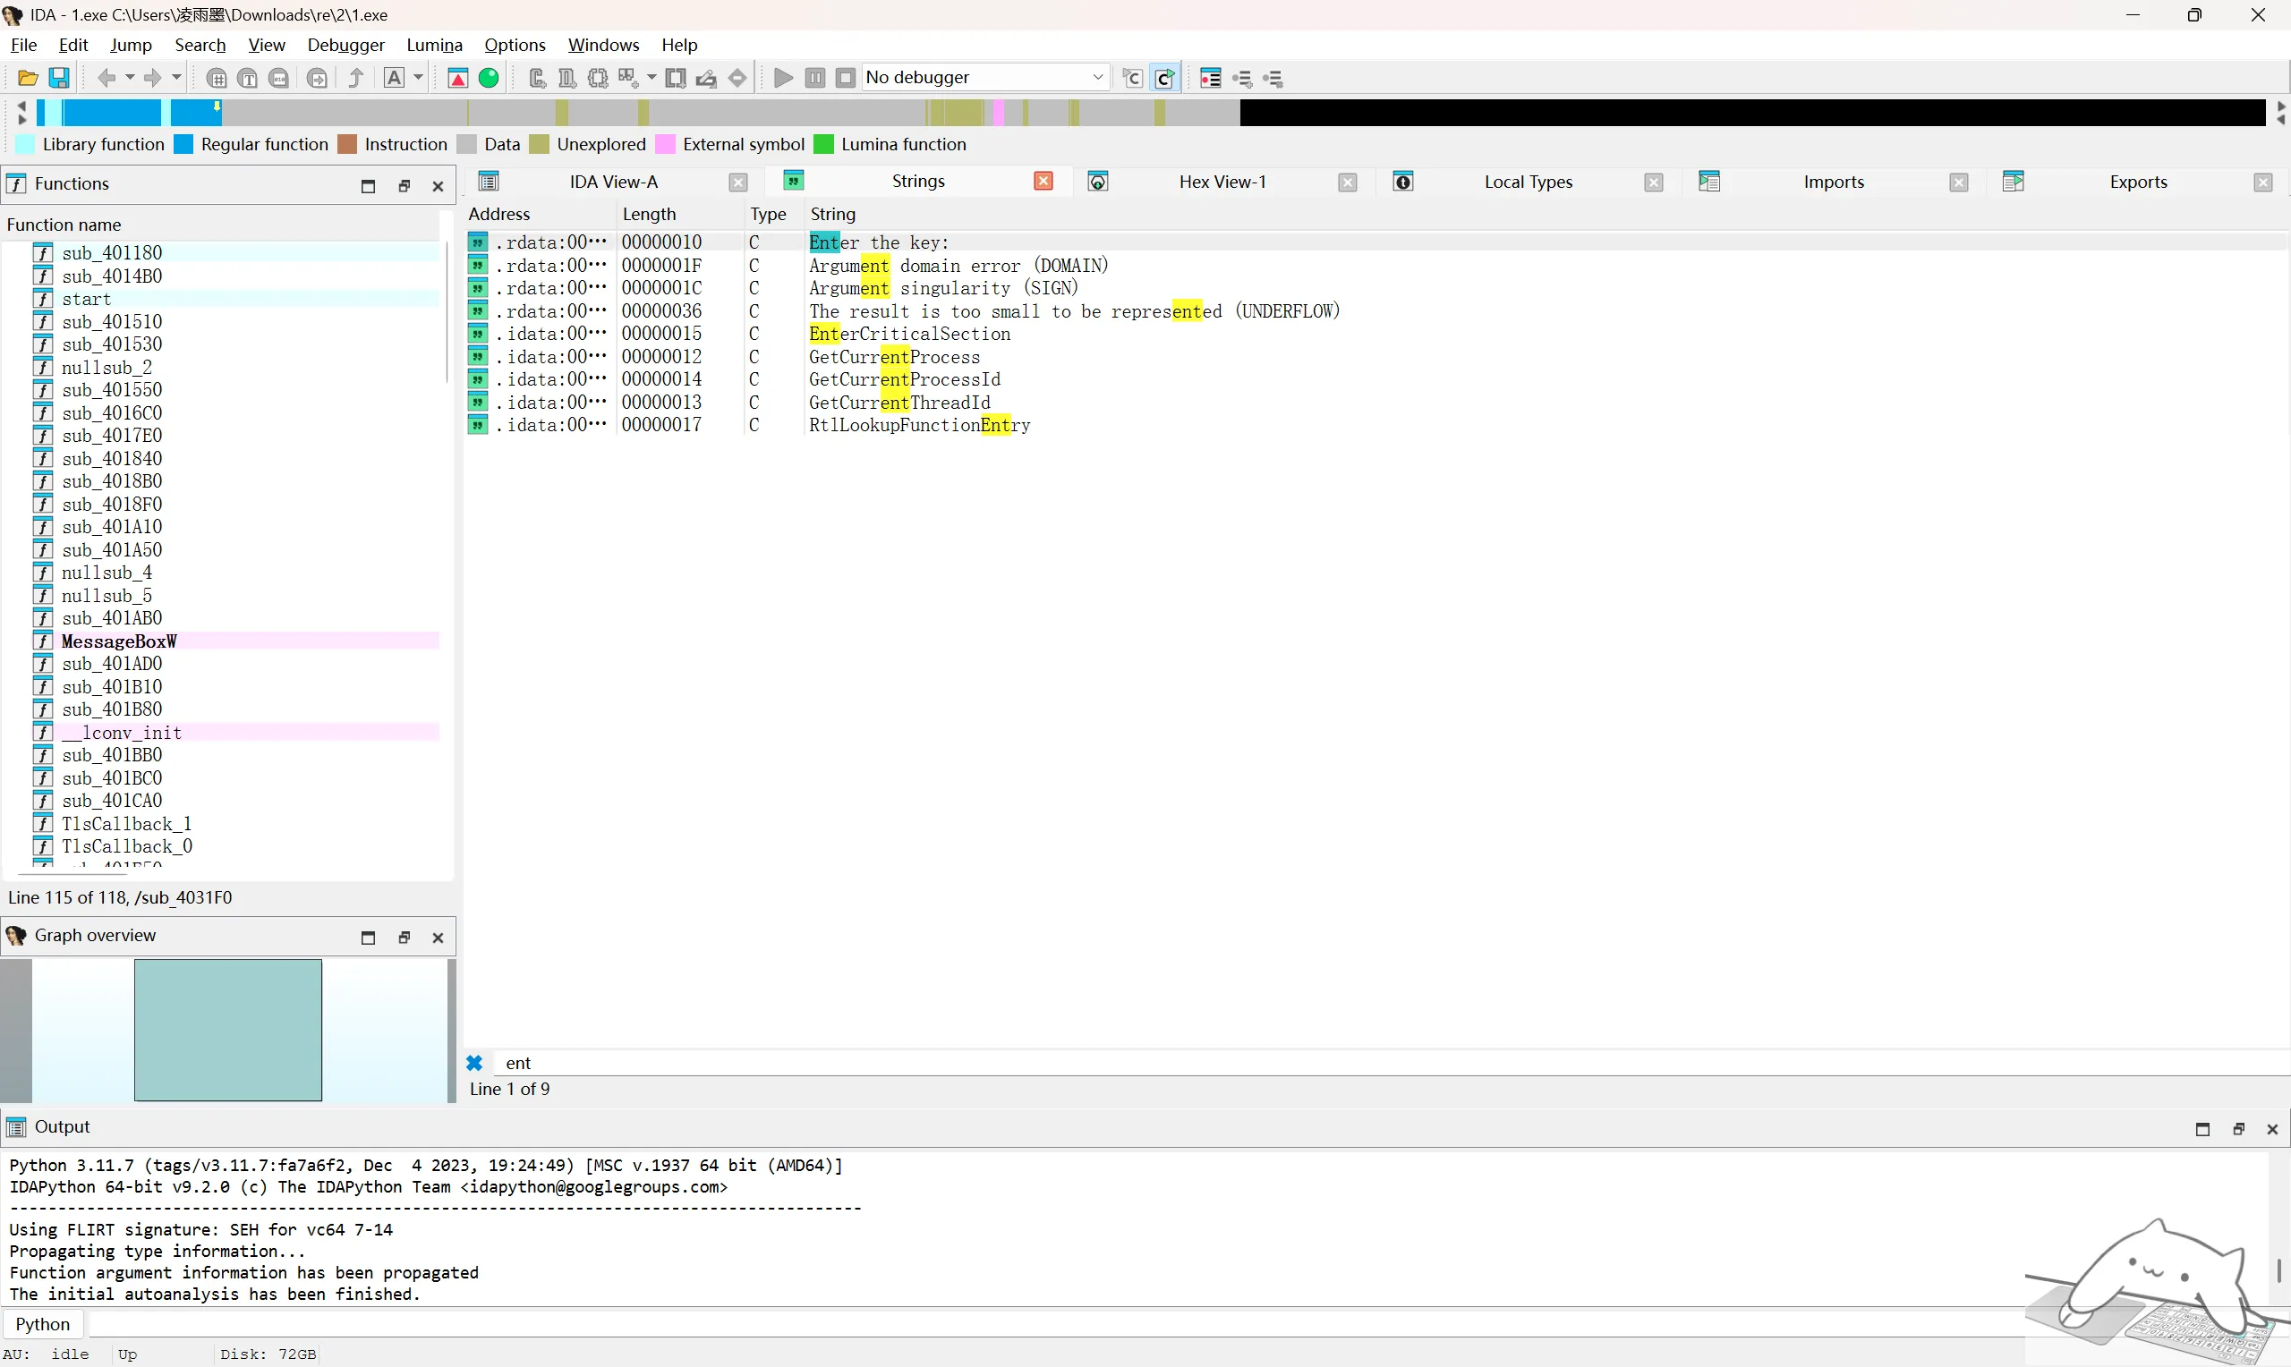2291x1367 pixels.
Task: Open the Debugger menu
Action: [x=345, y=45]
